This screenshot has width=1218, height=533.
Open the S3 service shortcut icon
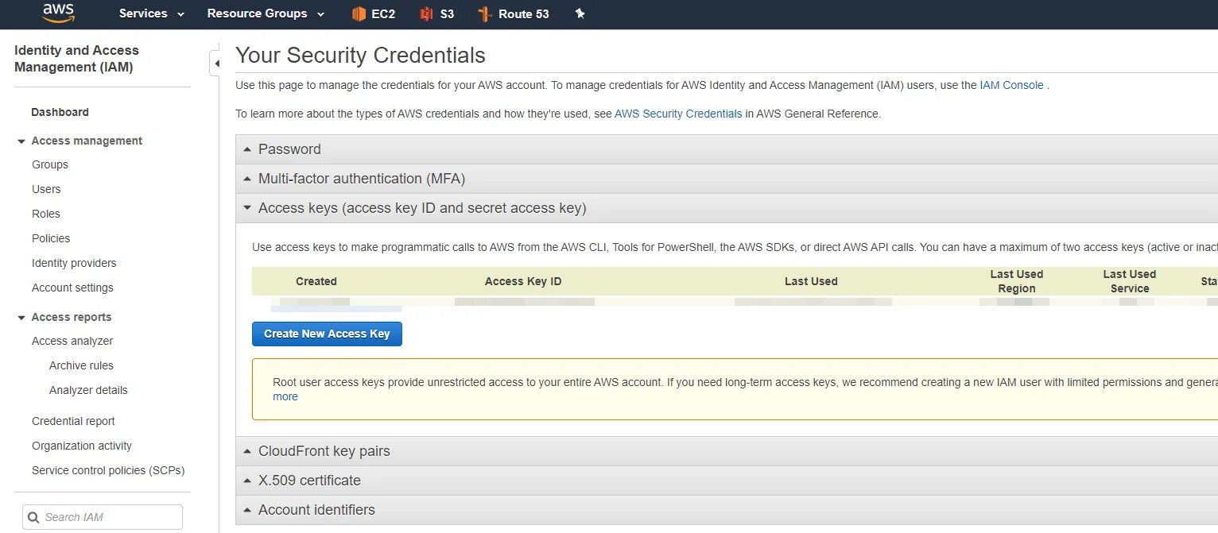(x=427, y=14)
